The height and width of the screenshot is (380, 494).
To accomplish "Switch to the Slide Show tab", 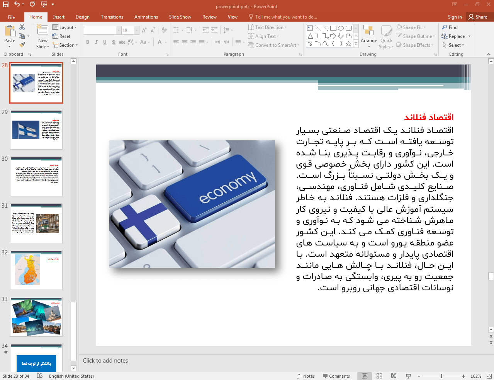I will point(180,17).
